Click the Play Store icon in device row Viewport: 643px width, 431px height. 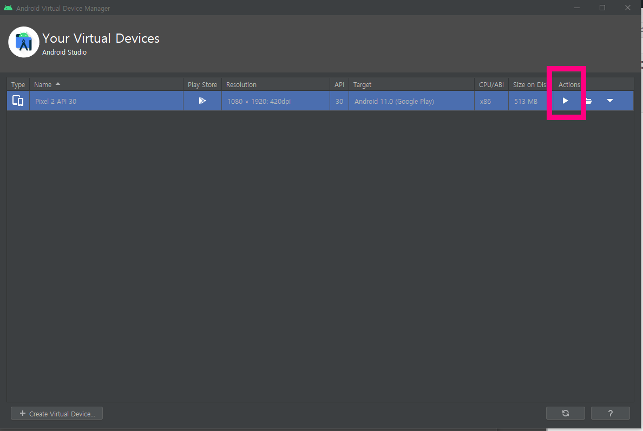point(202,101)
